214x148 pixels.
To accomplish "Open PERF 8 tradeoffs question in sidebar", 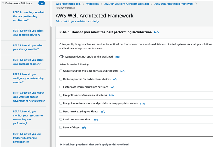I will click(27, 138).
